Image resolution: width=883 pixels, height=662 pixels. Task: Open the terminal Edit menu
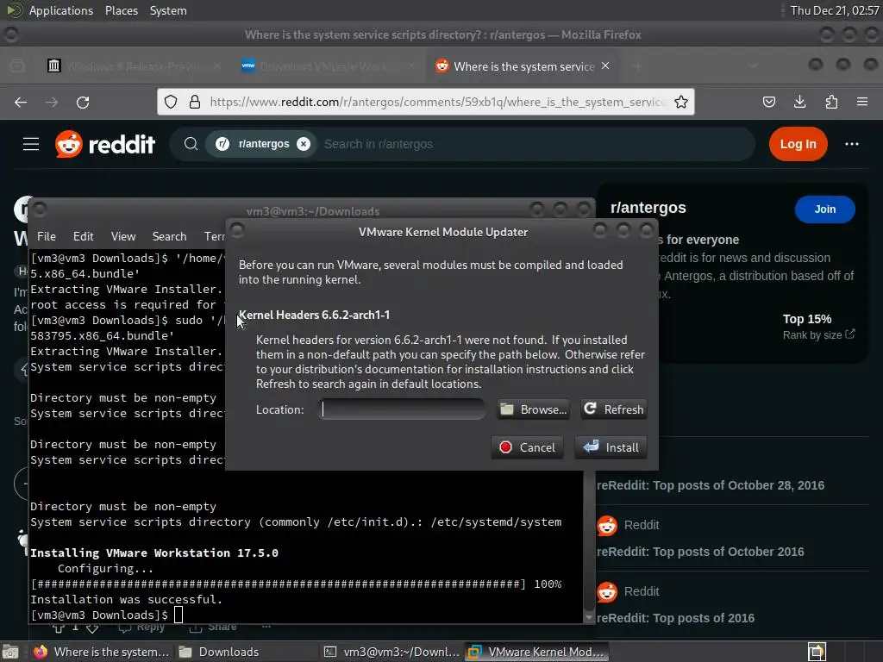pos(84,236)
